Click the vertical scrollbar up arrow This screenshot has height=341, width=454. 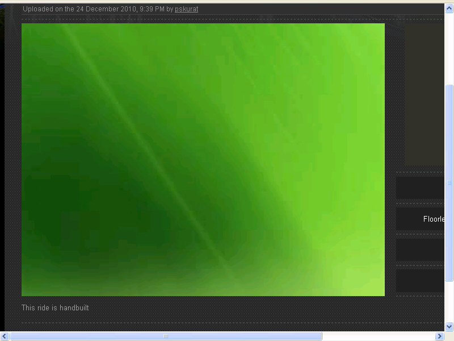point(449,9)
